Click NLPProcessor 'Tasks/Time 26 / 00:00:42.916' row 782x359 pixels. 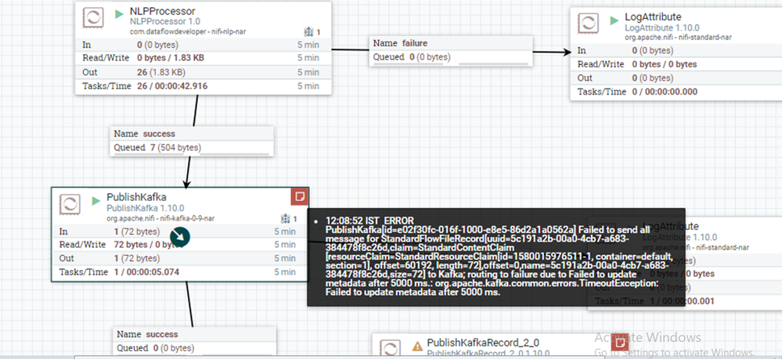[203, 86]
